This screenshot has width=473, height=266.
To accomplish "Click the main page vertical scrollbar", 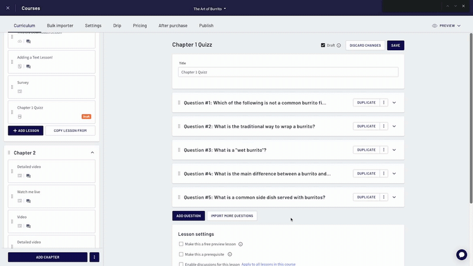I will (x=471, y=118).
